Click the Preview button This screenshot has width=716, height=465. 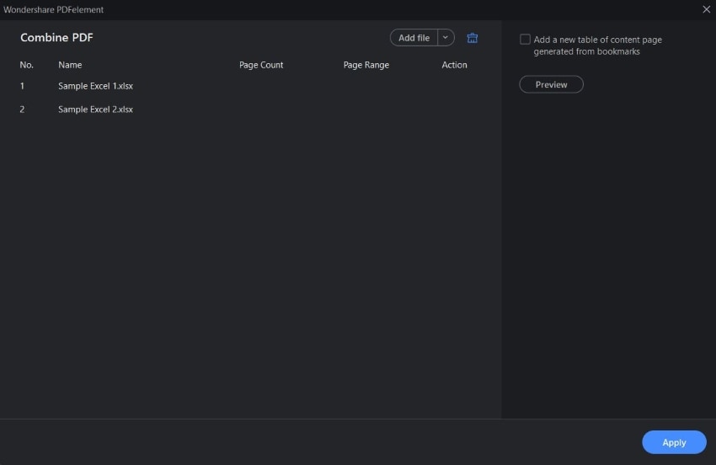pos(551,84)
